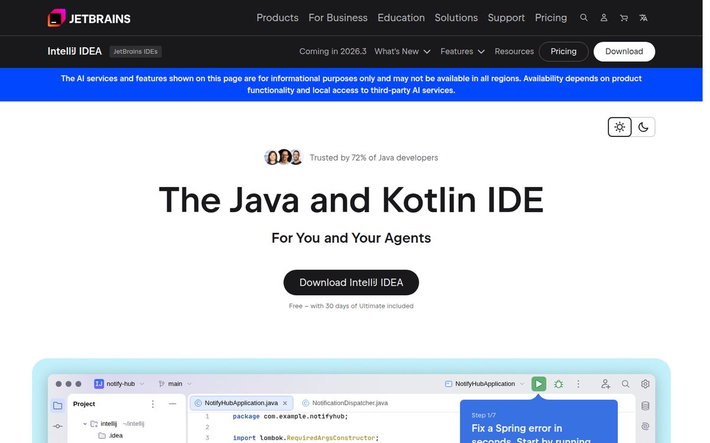
Task: Select the .idea folder in tree
Action: [x=111, y=435]
